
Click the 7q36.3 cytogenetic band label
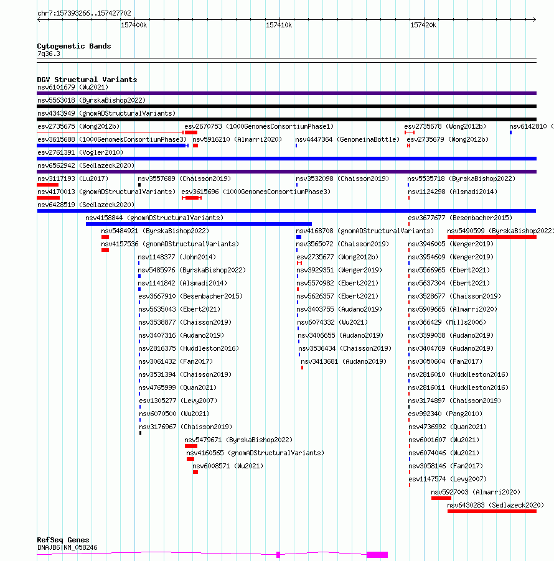(49, 53)
